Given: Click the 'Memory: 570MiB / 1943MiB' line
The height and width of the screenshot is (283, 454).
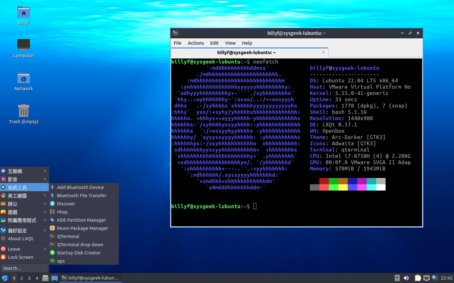Looking at the screenshot, I should [347, 169].
